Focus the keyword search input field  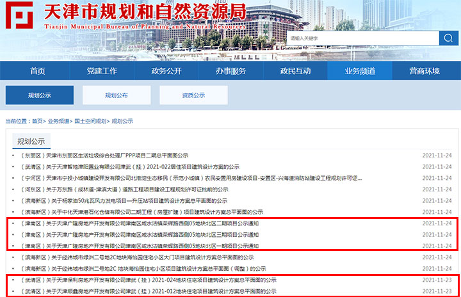coord(363,38)
